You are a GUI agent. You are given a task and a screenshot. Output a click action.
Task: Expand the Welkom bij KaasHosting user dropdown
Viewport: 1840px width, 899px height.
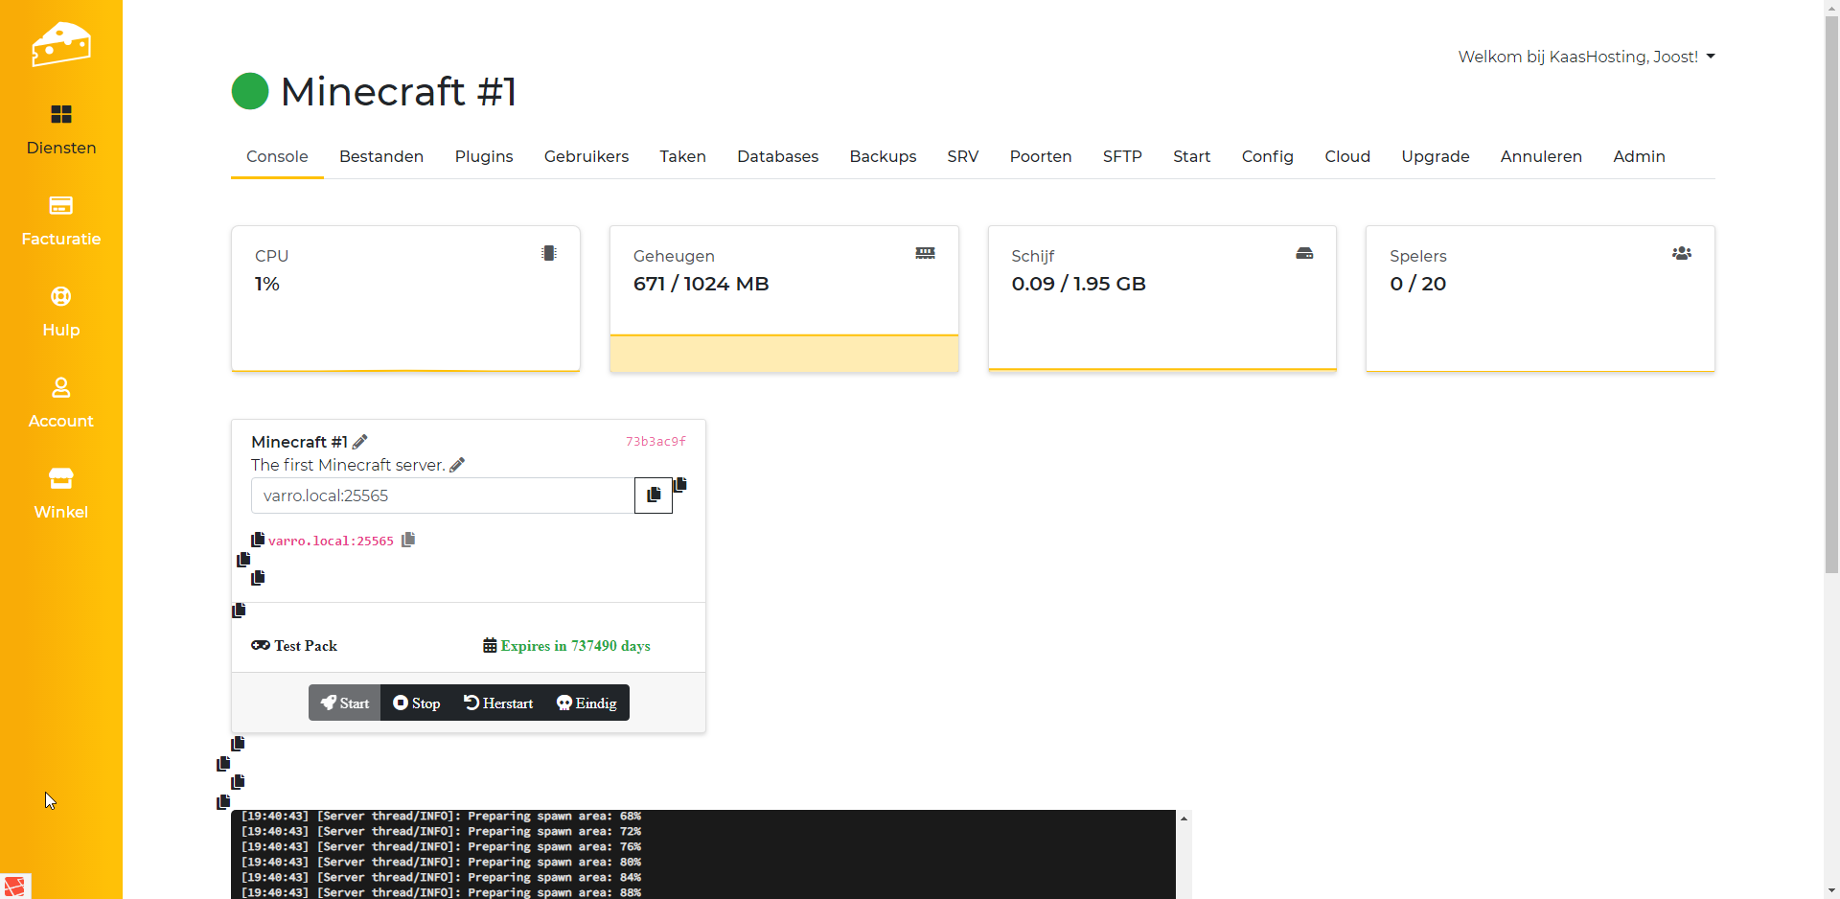click(x=1586, y=57)
